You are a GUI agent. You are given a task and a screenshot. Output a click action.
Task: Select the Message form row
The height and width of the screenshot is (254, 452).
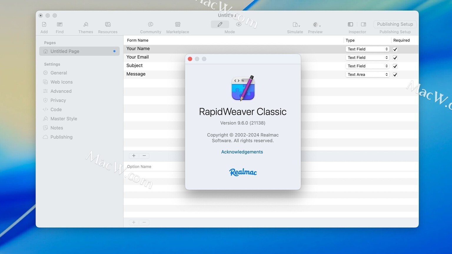[x=271, y=75]
